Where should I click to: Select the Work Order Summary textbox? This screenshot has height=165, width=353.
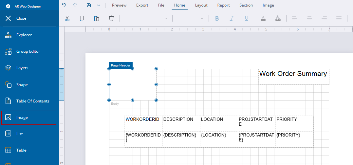pos(293,74)
